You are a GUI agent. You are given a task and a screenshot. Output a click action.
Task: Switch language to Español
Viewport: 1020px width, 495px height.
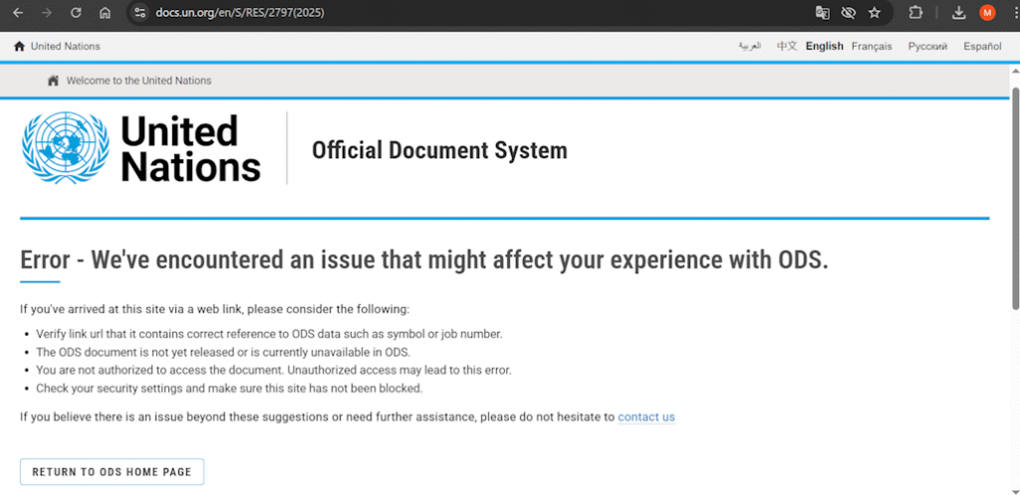coord(982,46)
